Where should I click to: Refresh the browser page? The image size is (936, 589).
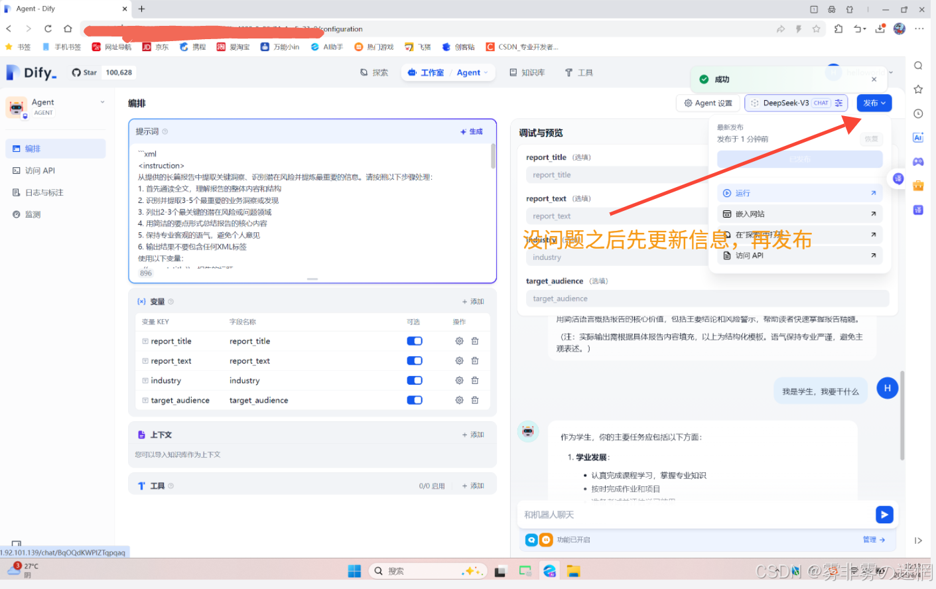pos(48,29)
